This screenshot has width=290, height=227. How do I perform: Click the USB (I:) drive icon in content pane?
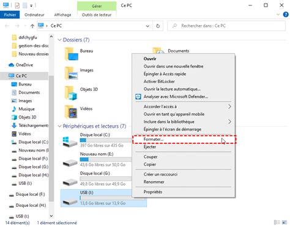tap(70, 201)
